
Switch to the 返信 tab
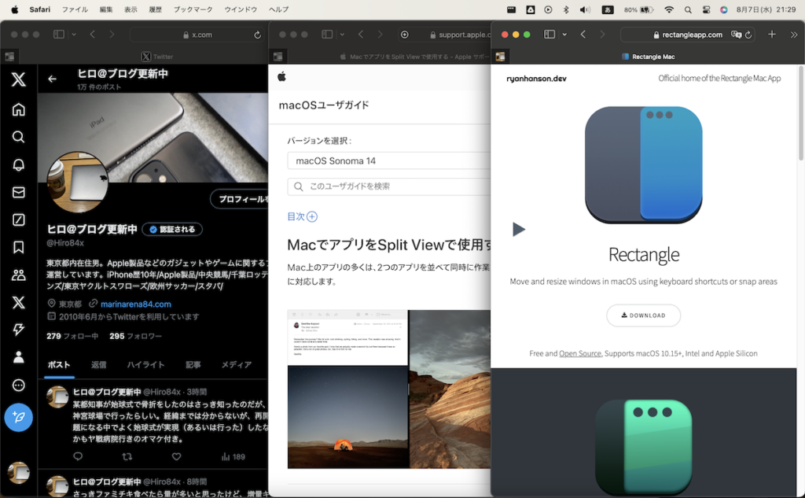pos(98,365)
